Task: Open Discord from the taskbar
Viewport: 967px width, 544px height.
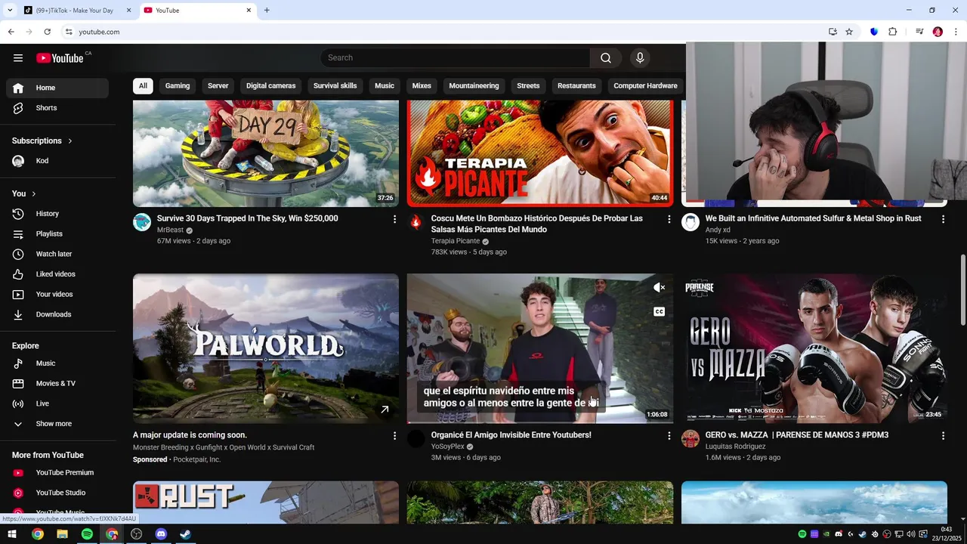Action: 161,534
